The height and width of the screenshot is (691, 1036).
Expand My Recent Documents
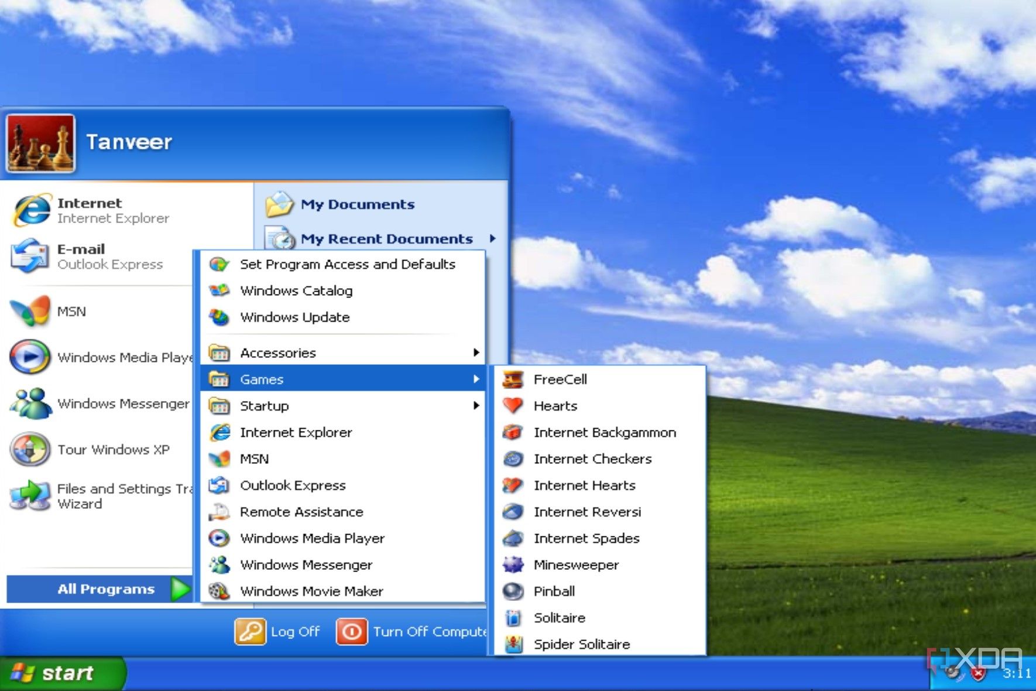(386, 238)
